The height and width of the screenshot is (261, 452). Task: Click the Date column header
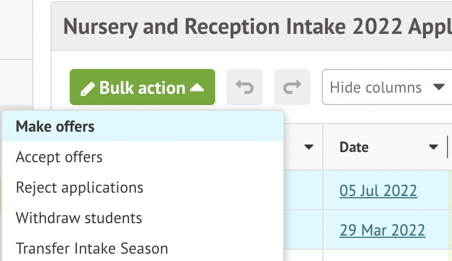click(354, 147)
